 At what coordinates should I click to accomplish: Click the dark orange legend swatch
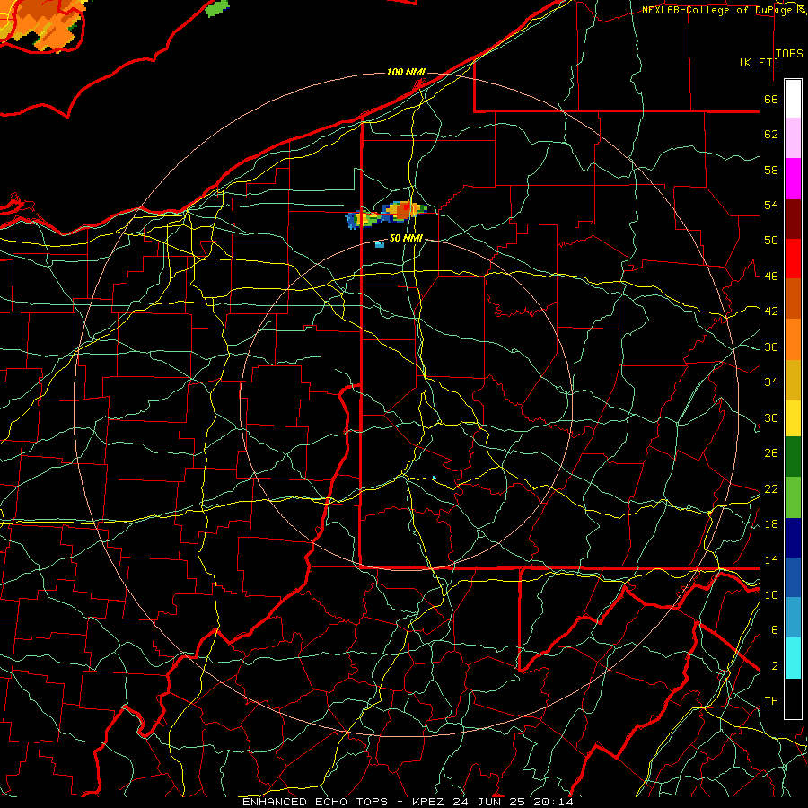click(x=793, y=298)
